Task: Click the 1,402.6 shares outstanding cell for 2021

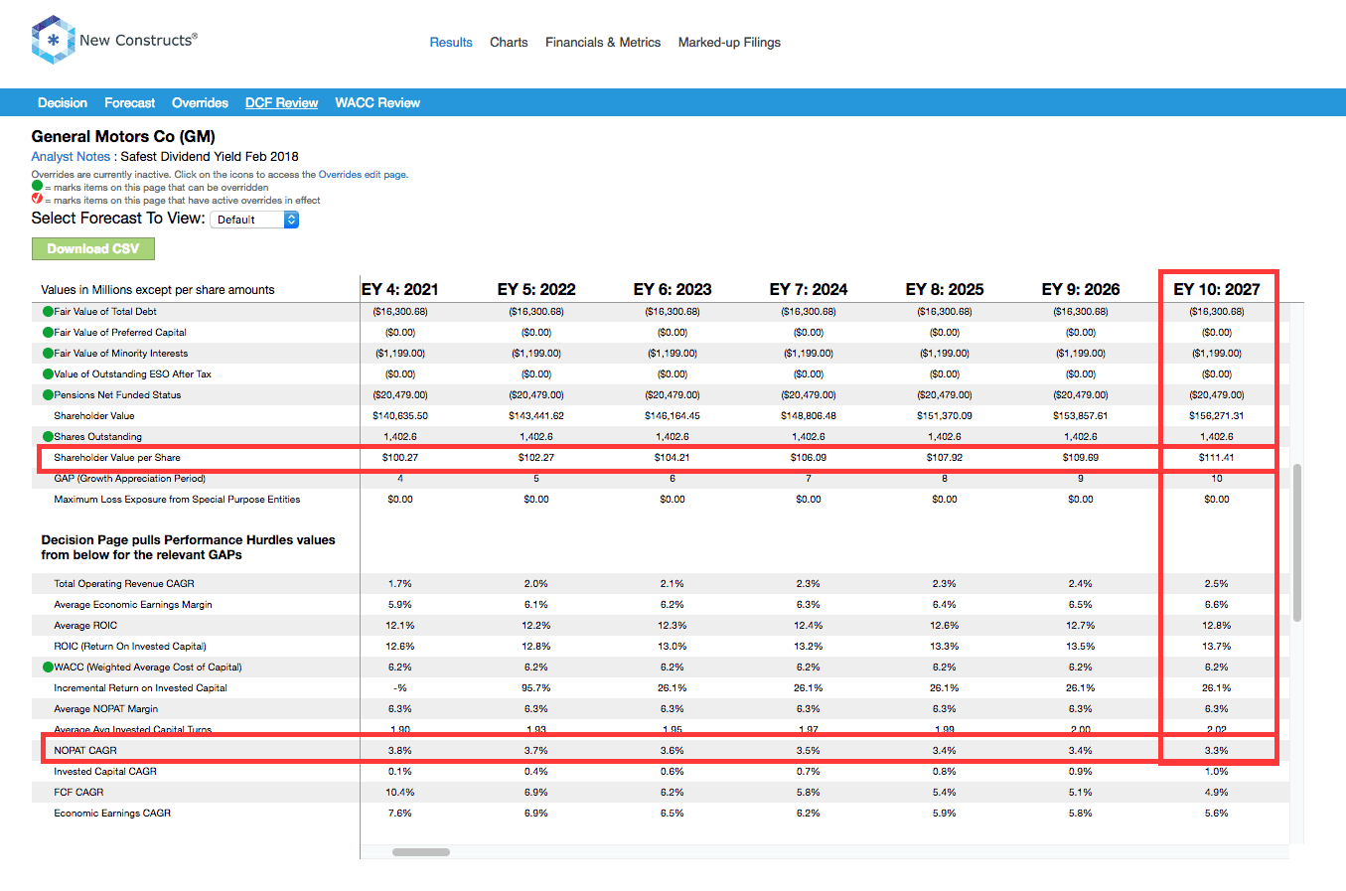Action: pos(400,437)
